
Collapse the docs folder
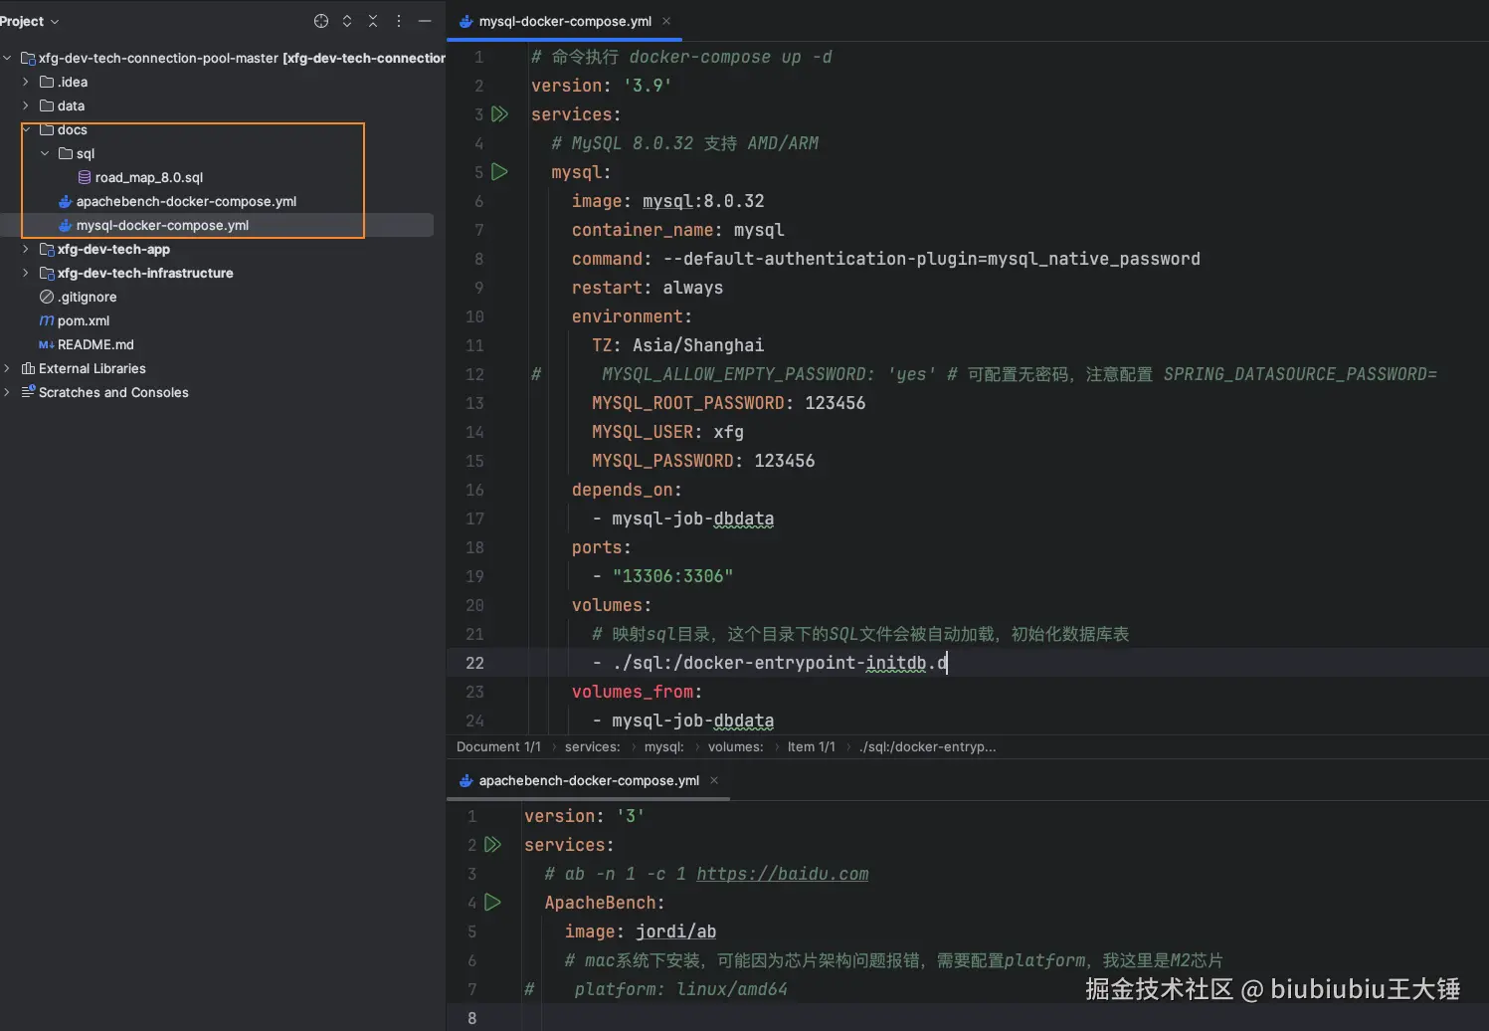point(26,129)
